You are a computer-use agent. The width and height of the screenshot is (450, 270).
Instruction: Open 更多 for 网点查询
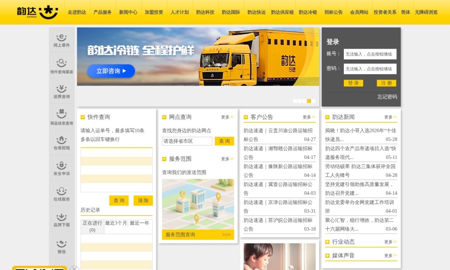(x=227, y=117)
